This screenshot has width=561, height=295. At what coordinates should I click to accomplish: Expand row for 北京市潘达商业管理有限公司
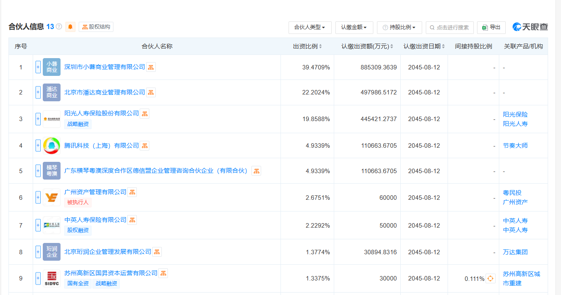tap(38, 92)
